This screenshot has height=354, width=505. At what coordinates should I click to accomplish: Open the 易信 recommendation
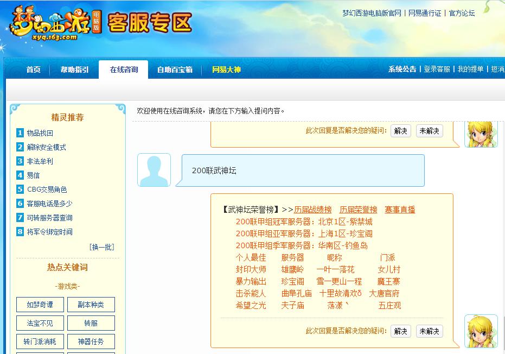coord(33,175)
